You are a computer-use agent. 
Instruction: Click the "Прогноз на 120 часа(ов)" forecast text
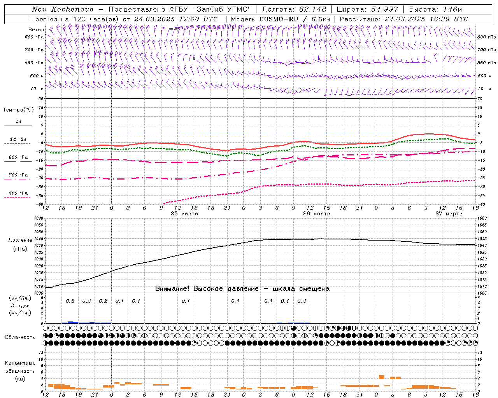pyautogui.click(x=75, y=19)
